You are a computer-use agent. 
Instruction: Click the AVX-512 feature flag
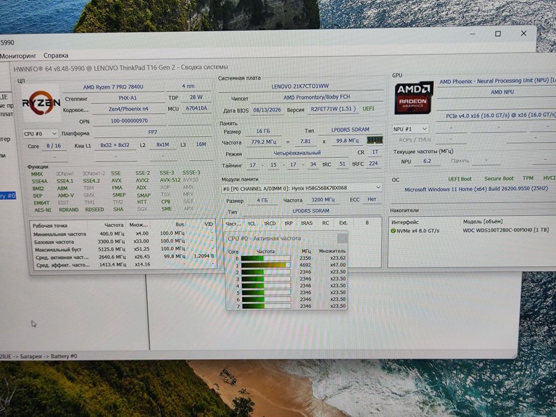point(170,180)
